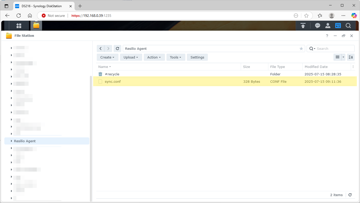Open the Action dropdown
Screen dimensions: 360x203
point(154,57)
